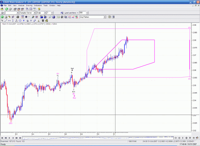The width and height of the screenshot is (200, 146).
Task: Click the play forward playback button
Action: point(13,138)
